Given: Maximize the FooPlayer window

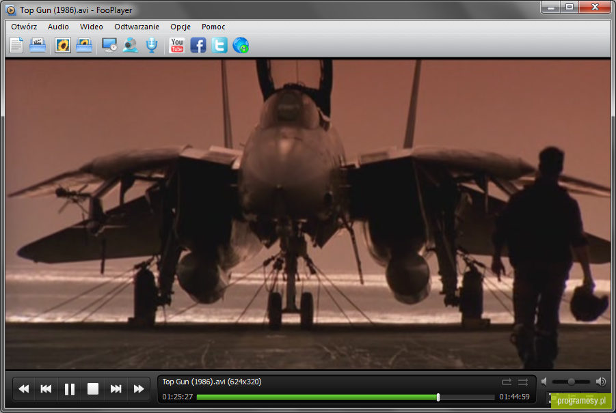Looking at the screenshot, I should [x=570, y=8].
